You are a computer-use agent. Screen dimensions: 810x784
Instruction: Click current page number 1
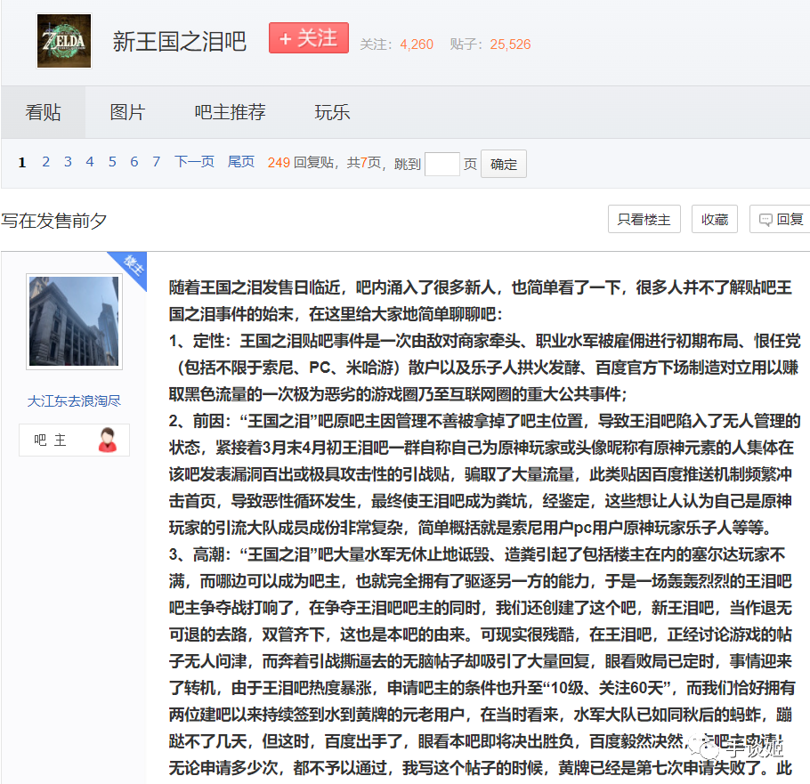pos(21,163)
